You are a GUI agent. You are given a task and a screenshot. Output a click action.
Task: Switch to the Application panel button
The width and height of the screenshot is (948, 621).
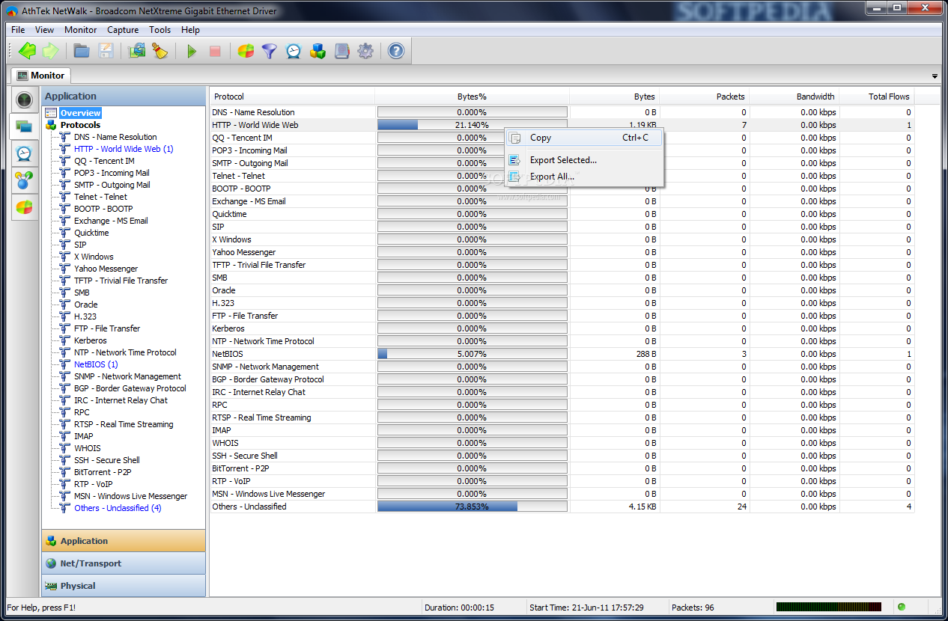click(124, 541)
